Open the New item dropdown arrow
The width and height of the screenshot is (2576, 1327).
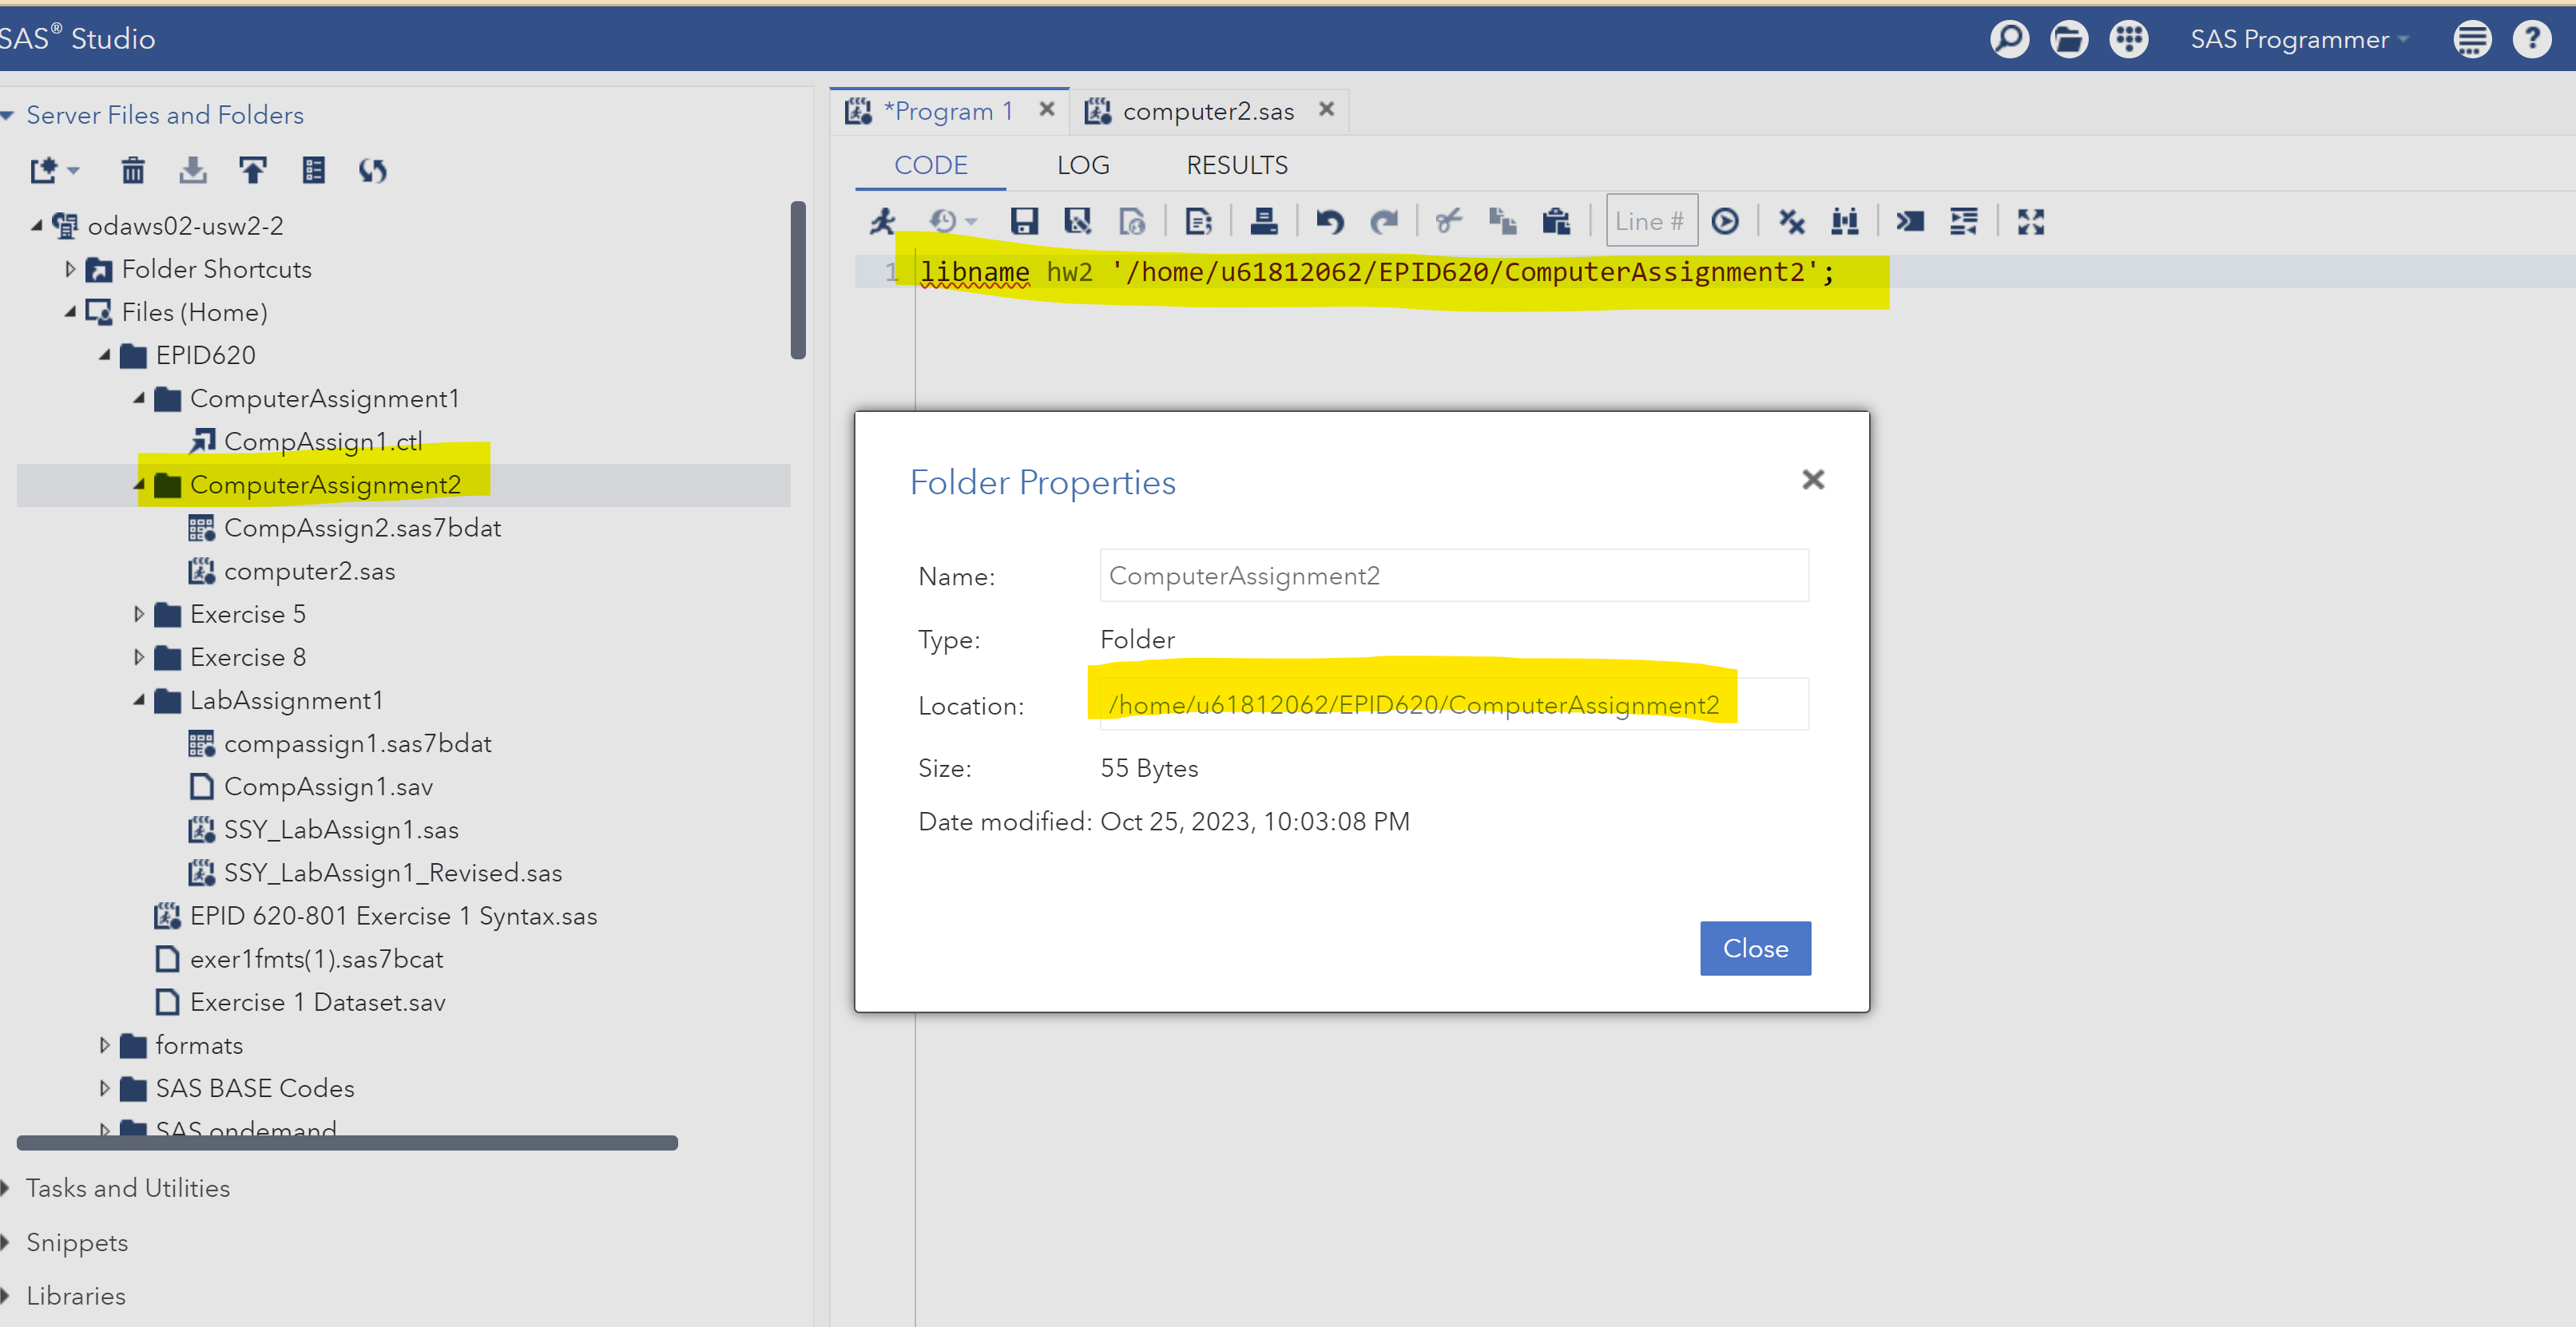click(73, 171)
